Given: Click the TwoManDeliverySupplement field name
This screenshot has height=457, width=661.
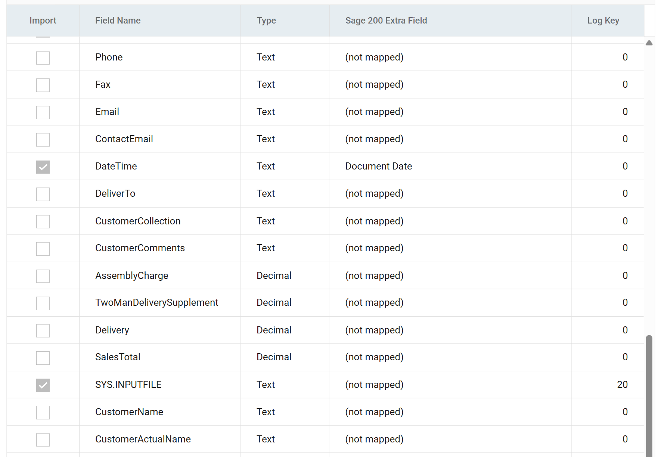Looking at the screenshot, I should 156,302.
